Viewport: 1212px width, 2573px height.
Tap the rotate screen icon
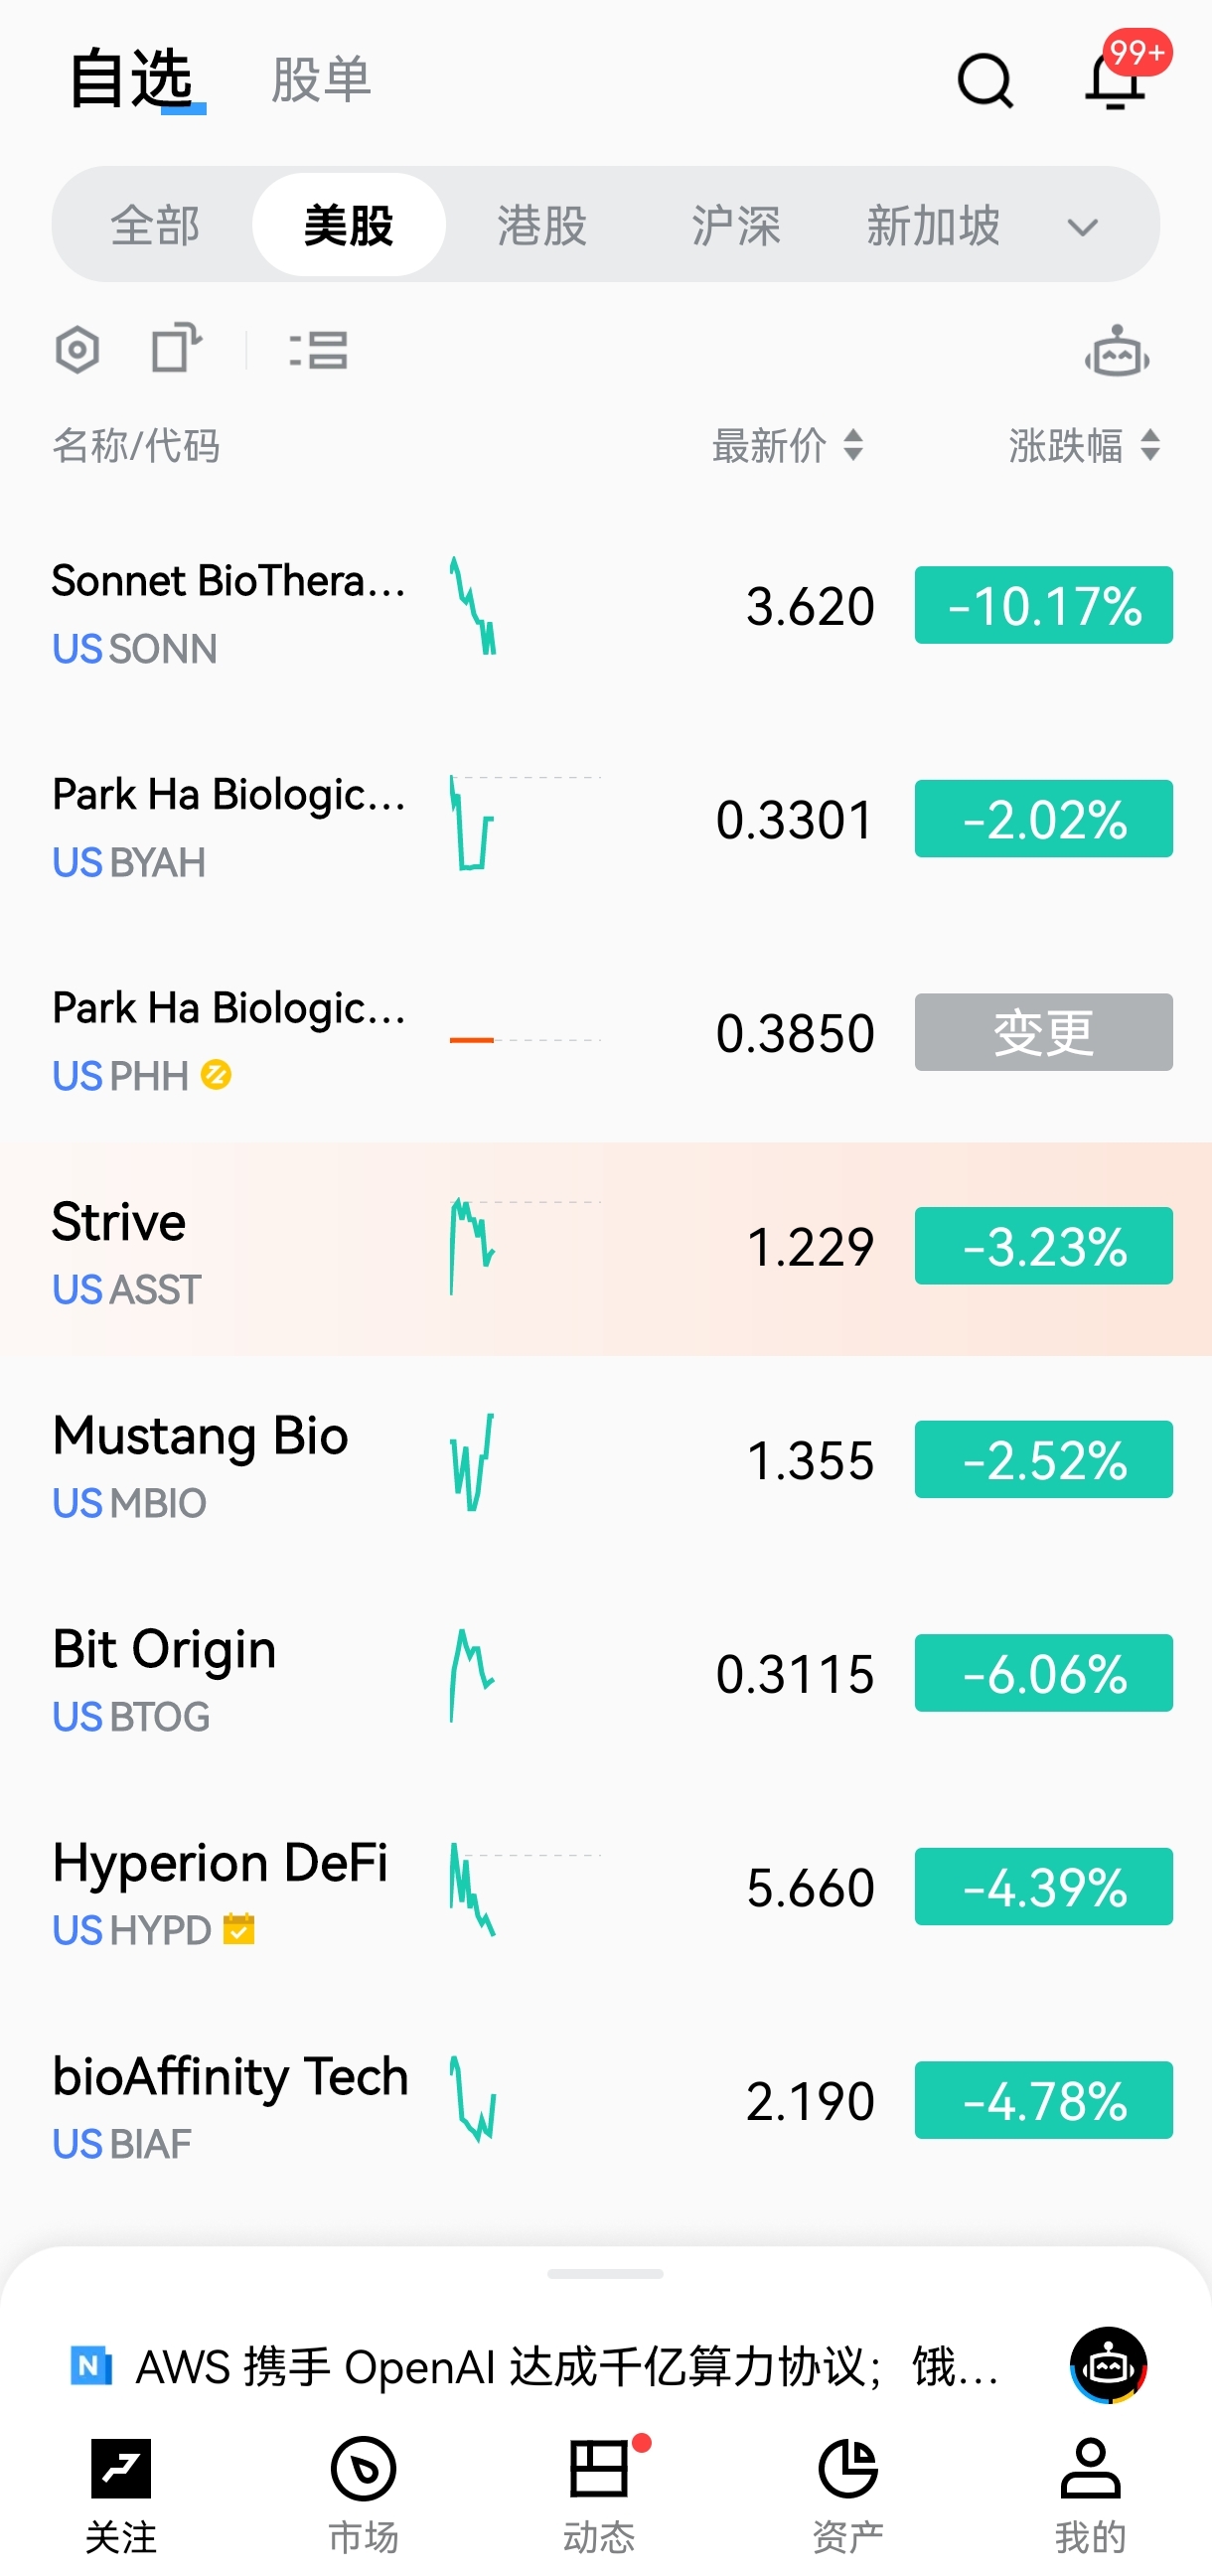click(176, 349)
